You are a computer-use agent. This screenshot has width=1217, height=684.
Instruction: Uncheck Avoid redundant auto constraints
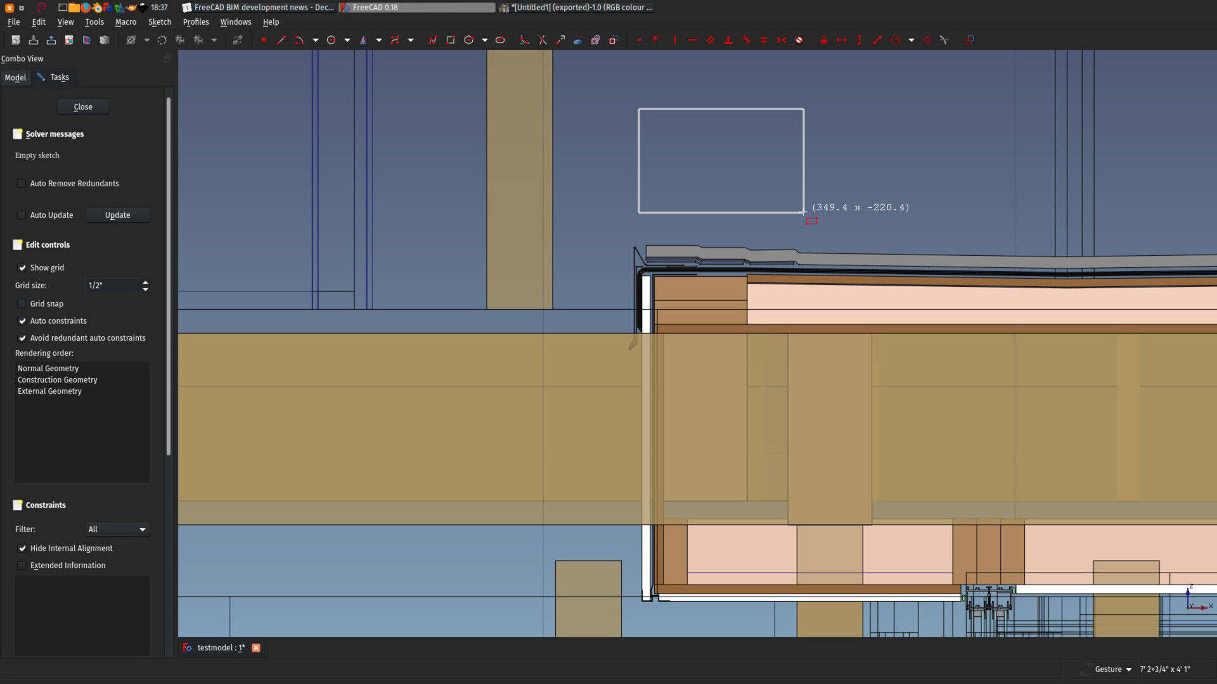pos(22,338)
